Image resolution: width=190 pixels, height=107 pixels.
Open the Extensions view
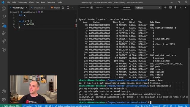pos(4,41)
